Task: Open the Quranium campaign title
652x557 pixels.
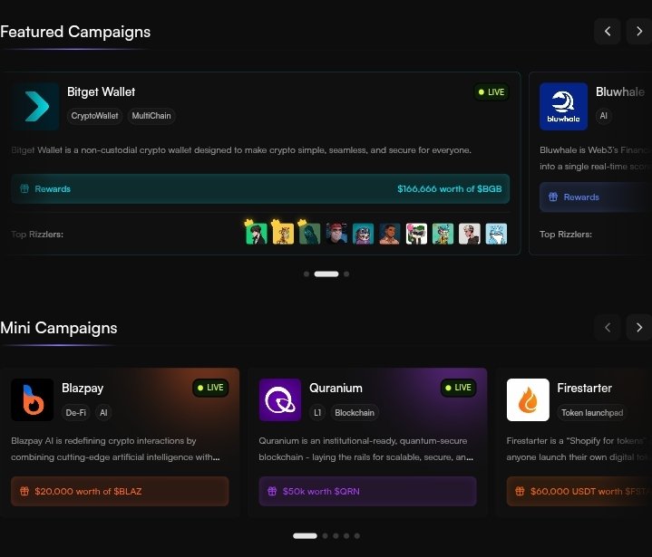Action: 336,388
